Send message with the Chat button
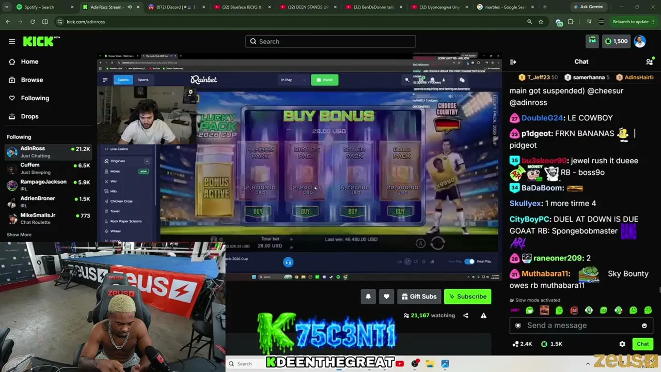The width and height of the screenshot is (661, 372). click(x=642, y=344)
